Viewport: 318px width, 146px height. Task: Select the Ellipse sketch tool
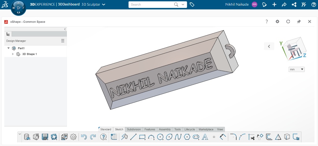click(169, 137)
